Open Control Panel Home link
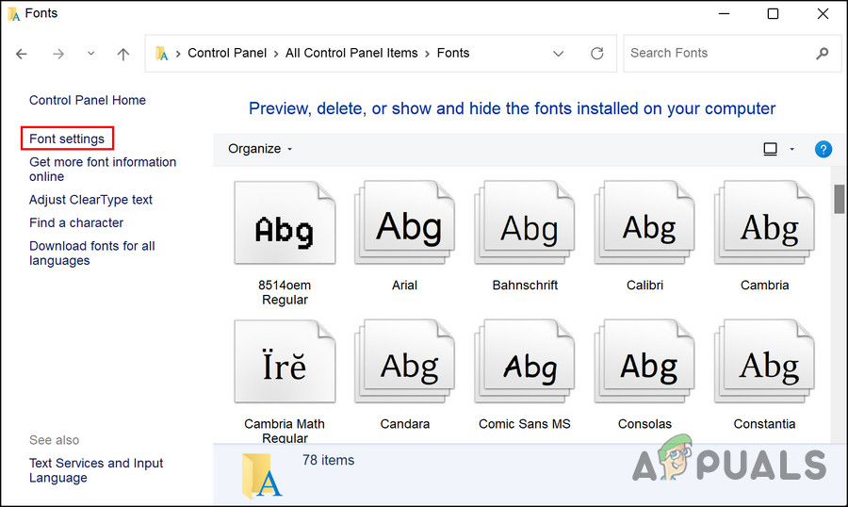This screenshot has width=848, height=507. 87,100
